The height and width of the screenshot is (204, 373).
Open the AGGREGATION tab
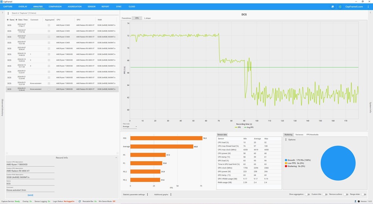click(75, 7)
